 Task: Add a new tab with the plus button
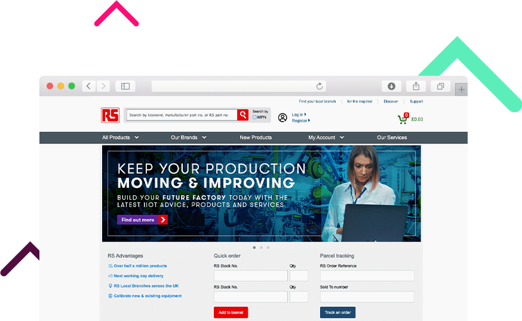coord(462,89)
